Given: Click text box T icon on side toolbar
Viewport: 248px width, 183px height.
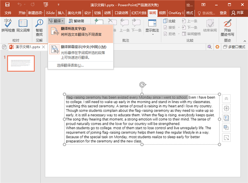Looking at the screenshot, I should click(227, 118).
